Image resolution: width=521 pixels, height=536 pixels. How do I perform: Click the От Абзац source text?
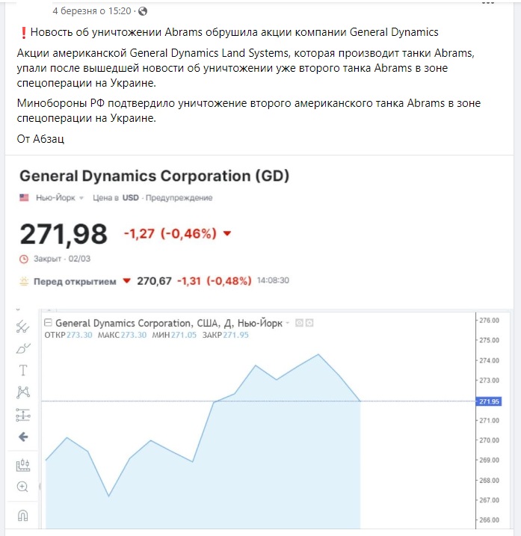[x=40, y=139]
